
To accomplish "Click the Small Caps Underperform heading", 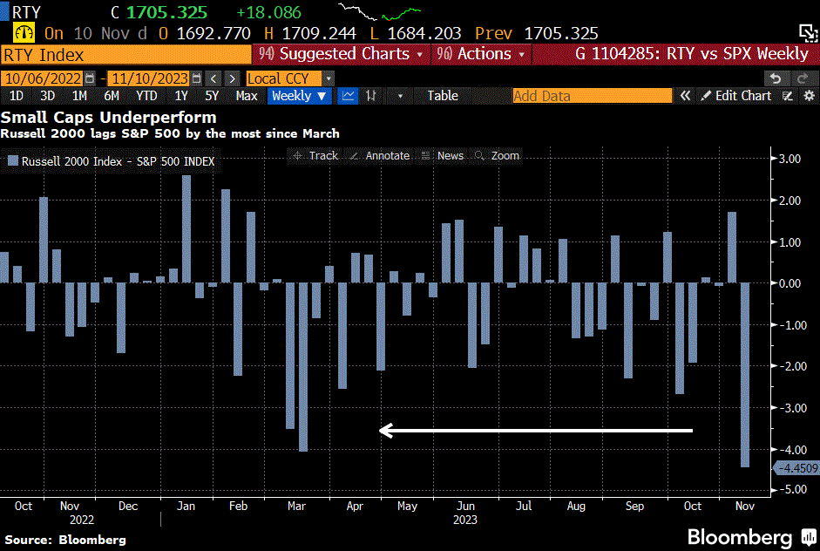I will [108, 117].
